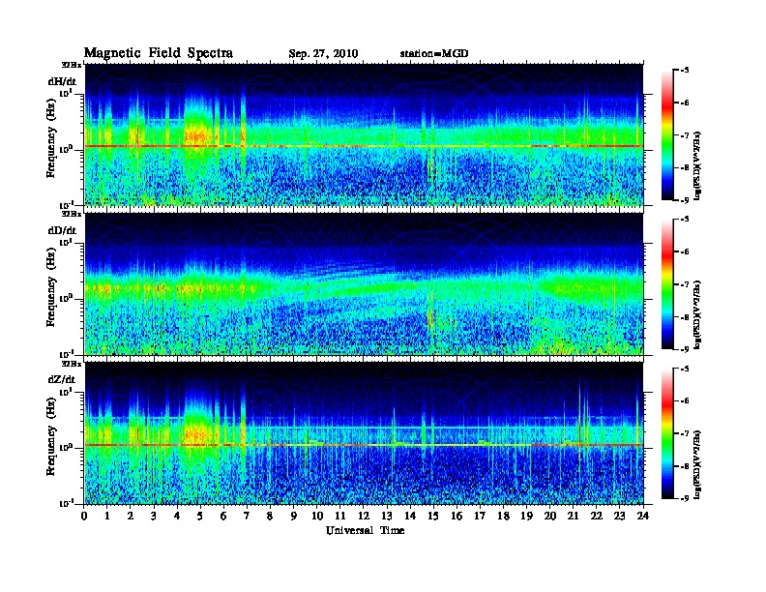
Task: Click hour tick label "0" on the time axis
Action: coord(84,517)
